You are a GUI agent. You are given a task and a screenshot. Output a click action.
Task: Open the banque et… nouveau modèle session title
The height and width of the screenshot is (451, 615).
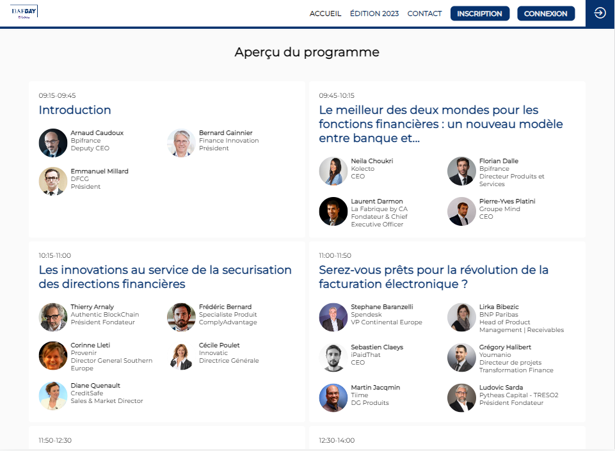pos(441,124)
